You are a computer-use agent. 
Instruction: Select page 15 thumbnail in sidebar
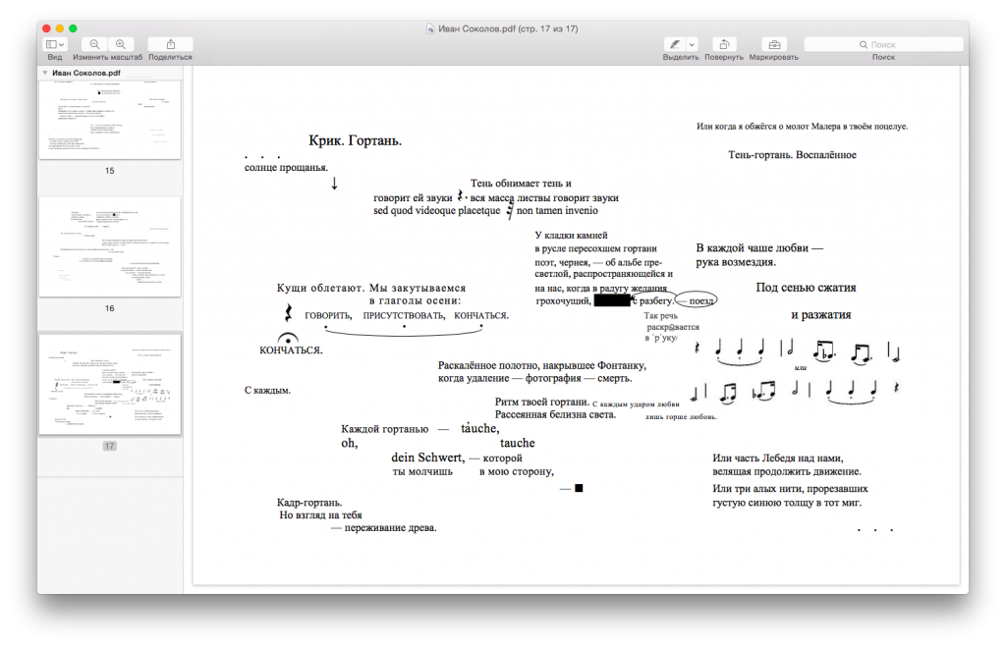tap(109, 119)
